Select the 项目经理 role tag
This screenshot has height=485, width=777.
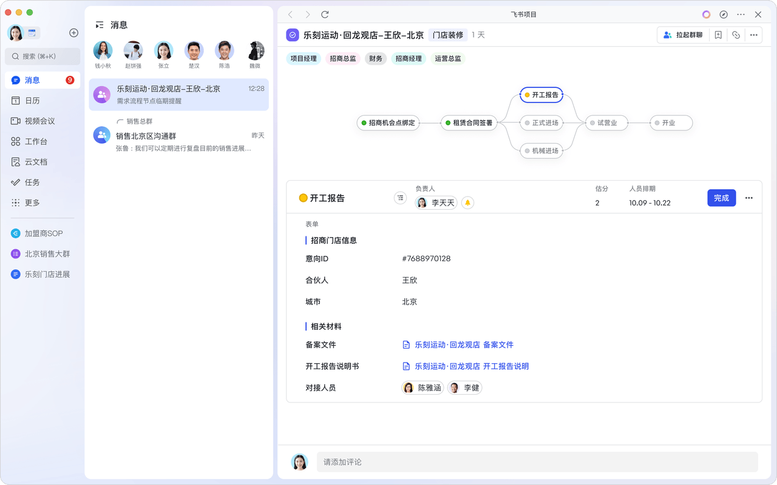click(304, 59)
